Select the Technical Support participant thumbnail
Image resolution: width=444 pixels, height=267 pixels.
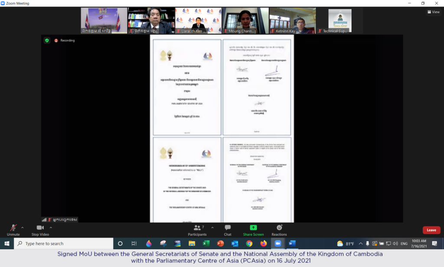tap(340, 21)
